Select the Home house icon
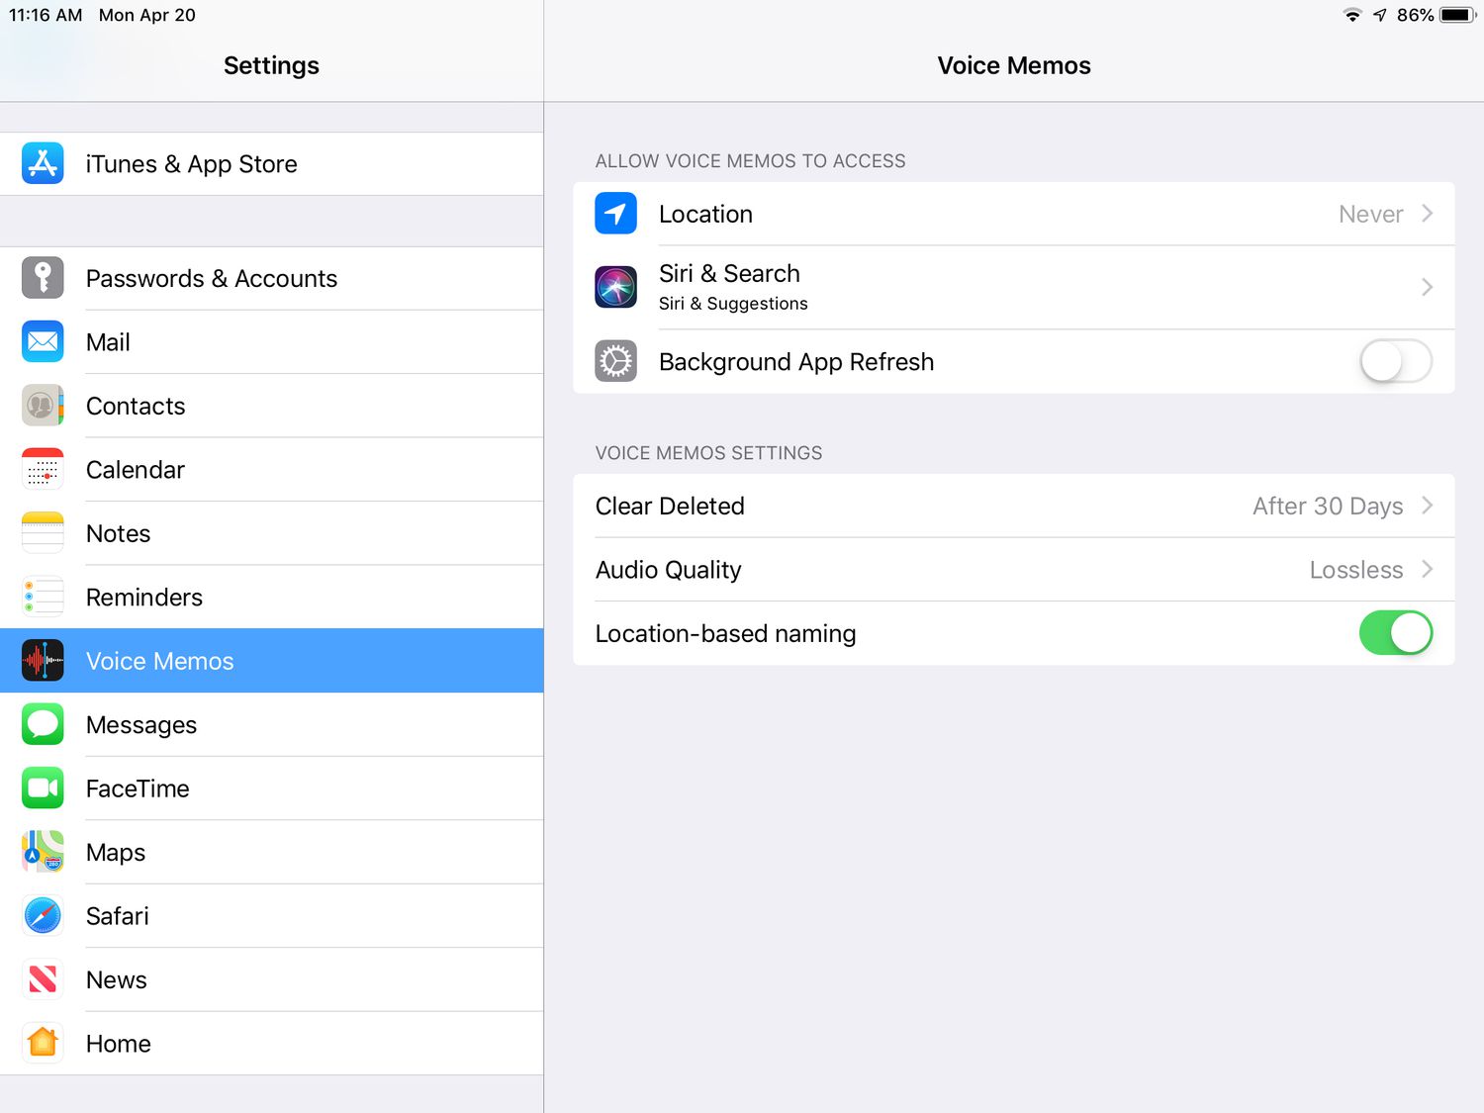 tap(43, 1043)
